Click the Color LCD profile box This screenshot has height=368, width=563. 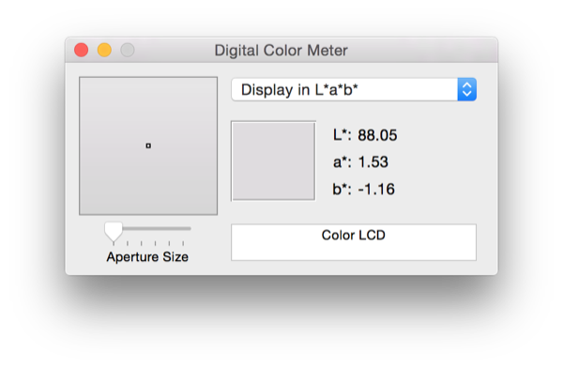click(354, 242)
